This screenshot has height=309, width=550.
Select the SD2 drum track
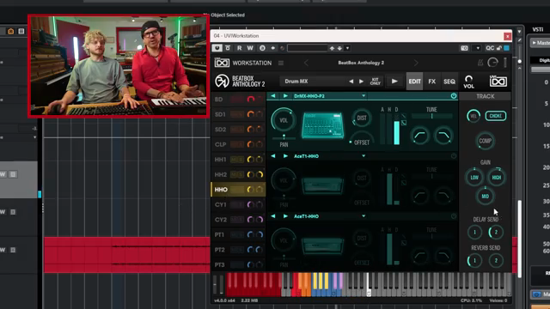click(x=220, y=130)
